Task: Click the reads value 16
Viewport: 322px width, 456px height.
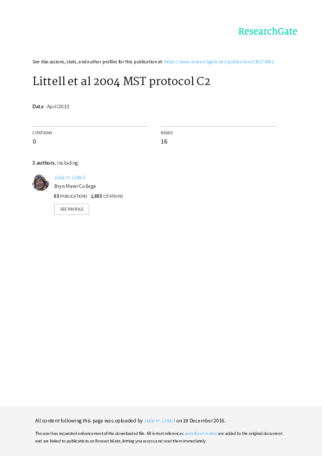Action: 164,141
